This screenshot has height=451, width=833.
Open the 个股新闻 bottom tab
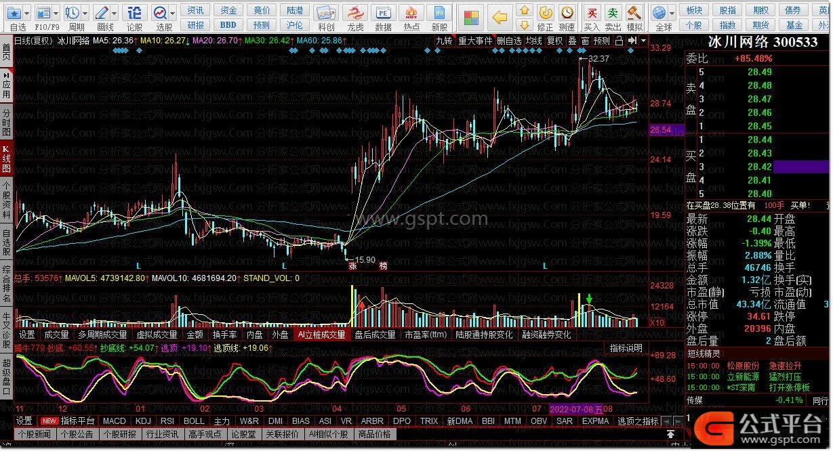34,434
